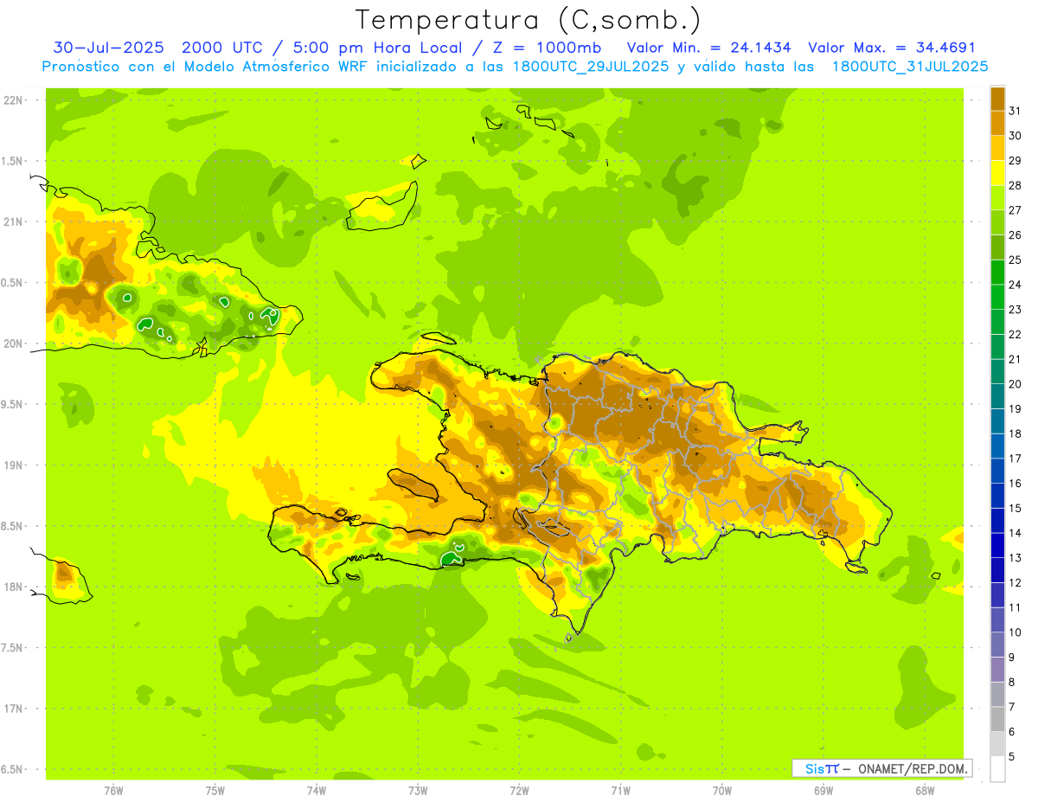Click the 70W longitude label
The image size is (1038, 802).
coord(722,790)
